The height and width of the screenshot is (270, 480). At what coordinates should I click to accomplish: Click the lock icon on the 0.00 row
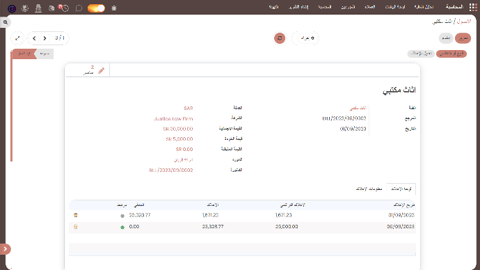(x=76, y=227)
